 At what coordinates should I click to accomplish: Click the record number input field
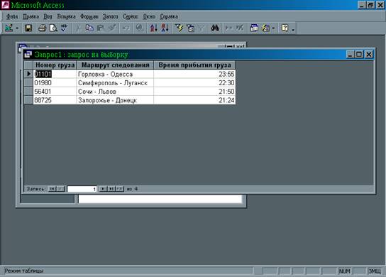82,189
